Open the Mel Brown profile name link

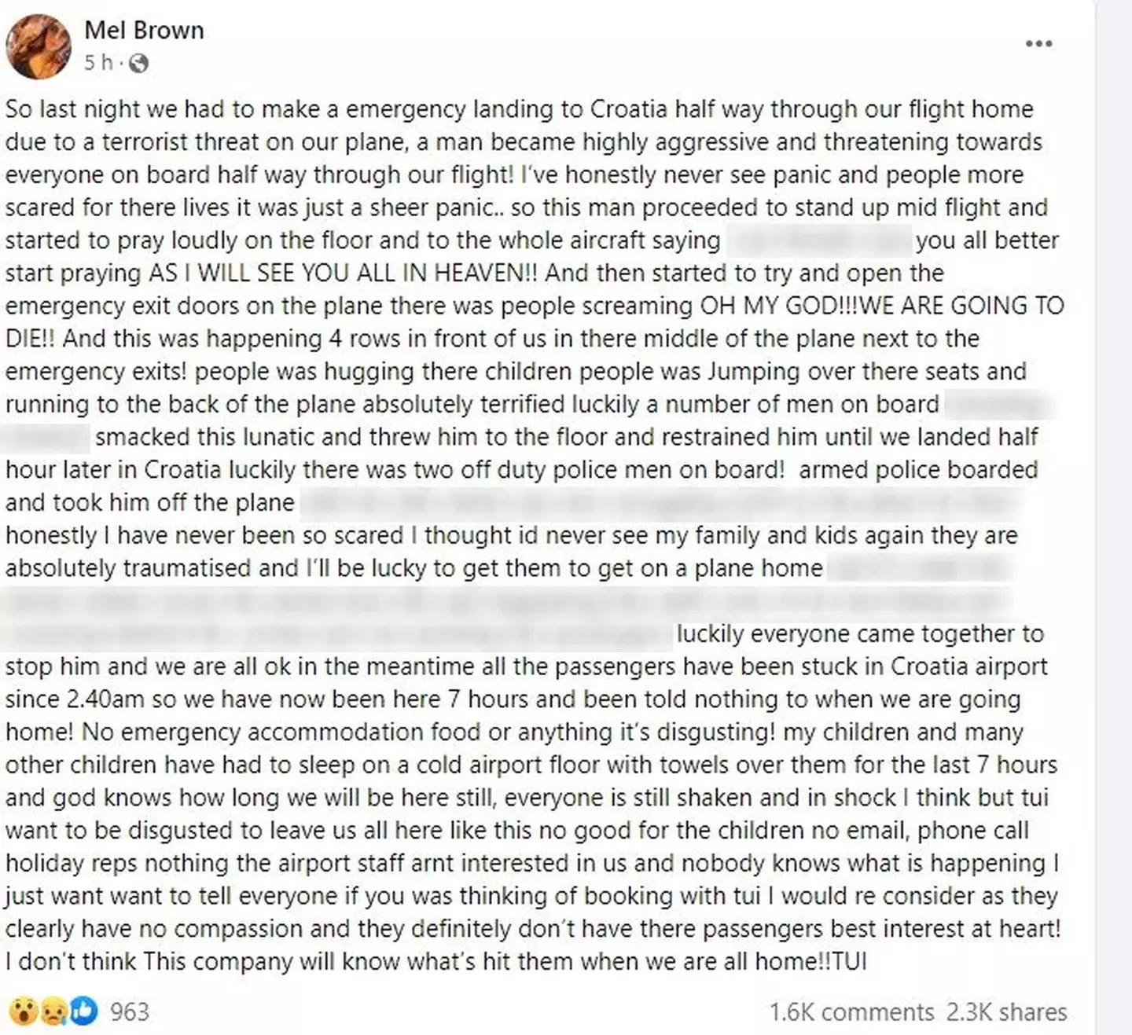click(x=144, y=30)
